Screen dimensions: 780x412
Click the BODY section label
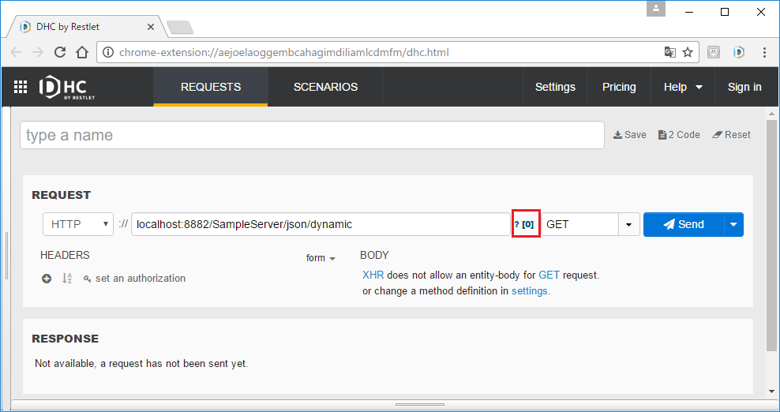click(x=374, y=255)
